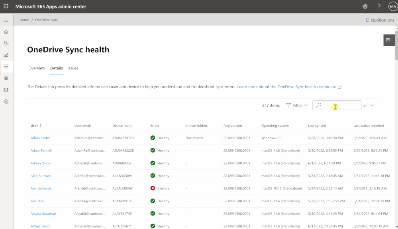Screen dimensions: 398x229
Task: Click Home in the breadcrumb
Action: 24,20
